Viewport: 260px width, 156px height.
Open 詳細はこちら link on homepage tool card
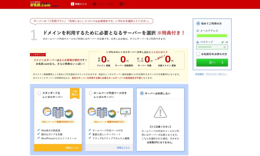point(123,148)
